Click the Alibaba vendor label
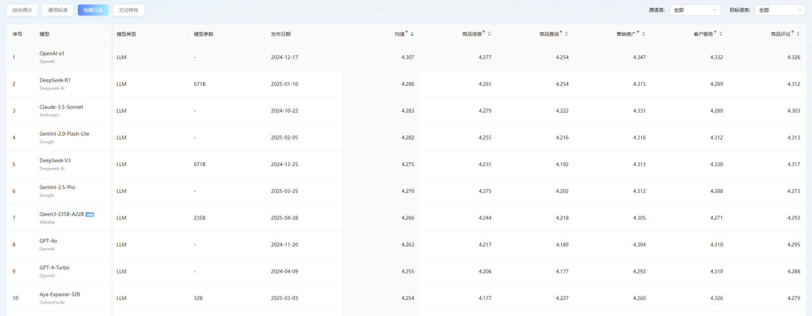 tap(47, 222)
